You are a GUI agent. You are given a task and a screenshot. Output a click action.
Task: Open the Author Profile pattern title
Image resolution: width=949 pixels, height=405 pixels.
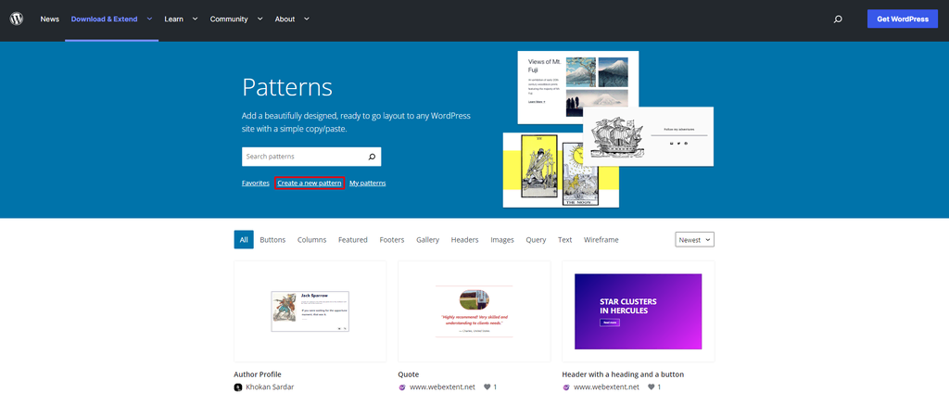[x=258, y=374]
